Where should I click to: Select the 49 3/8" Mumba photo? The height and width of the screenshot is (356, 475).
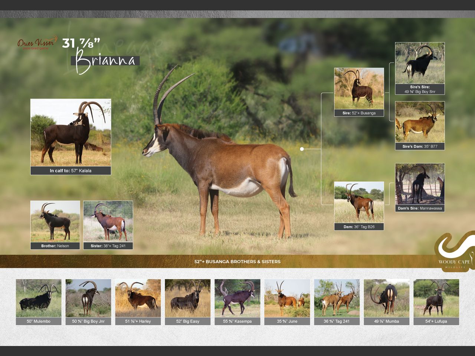tap(386, 299)
